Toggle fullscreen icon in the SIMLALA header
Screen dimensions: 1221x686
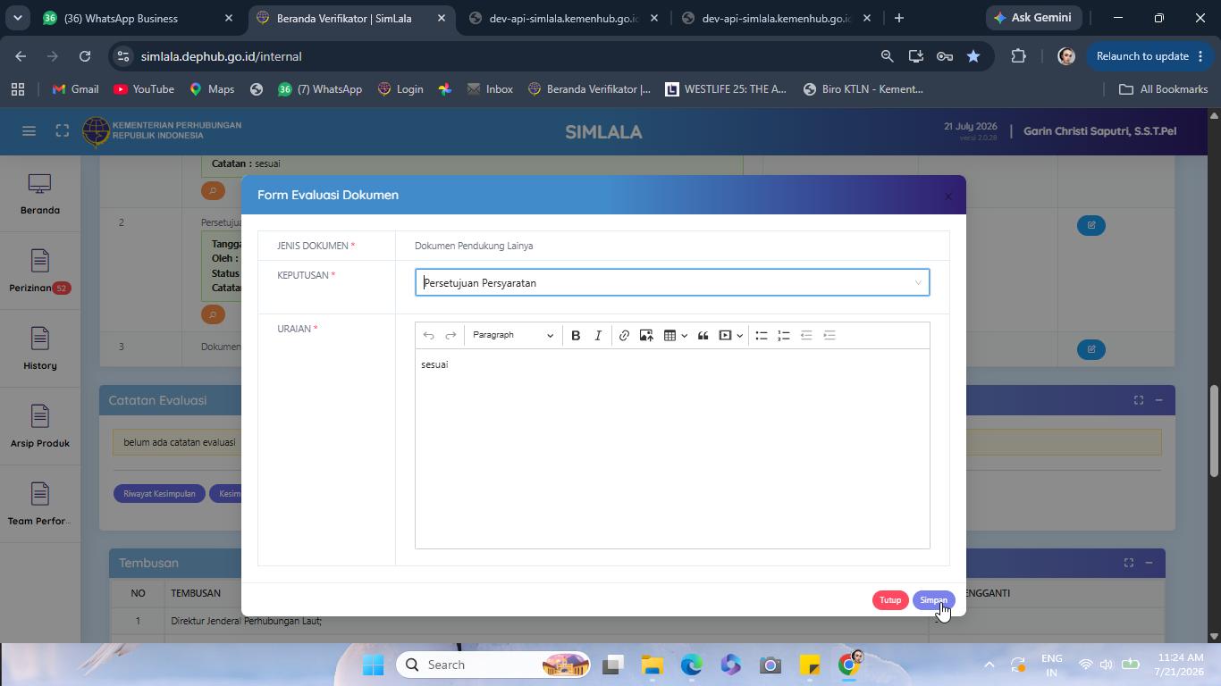[x=62, y=131]
